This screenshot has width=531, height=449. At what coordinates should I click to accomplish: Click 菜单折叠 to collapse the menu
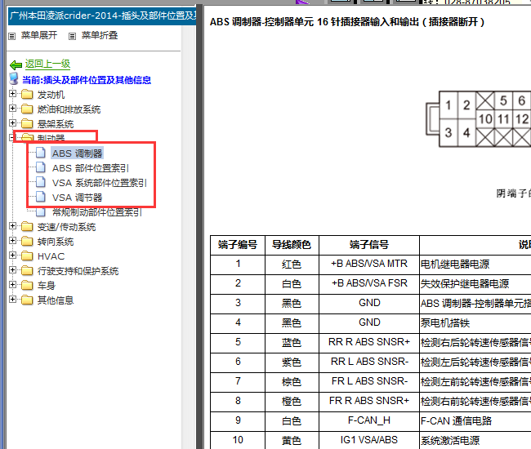tap(100, 35)
